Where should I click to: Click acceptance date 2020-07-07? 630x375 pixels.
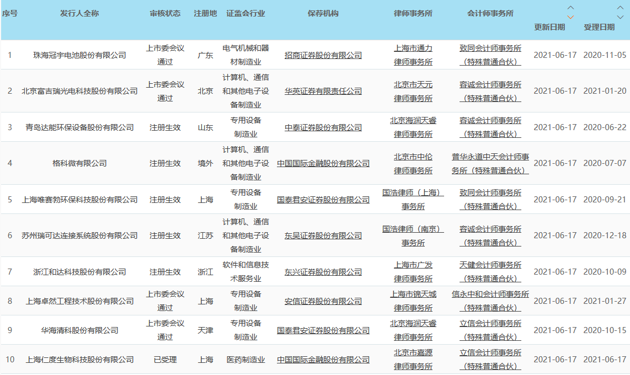pyautogui.click(x=605, y=163)
